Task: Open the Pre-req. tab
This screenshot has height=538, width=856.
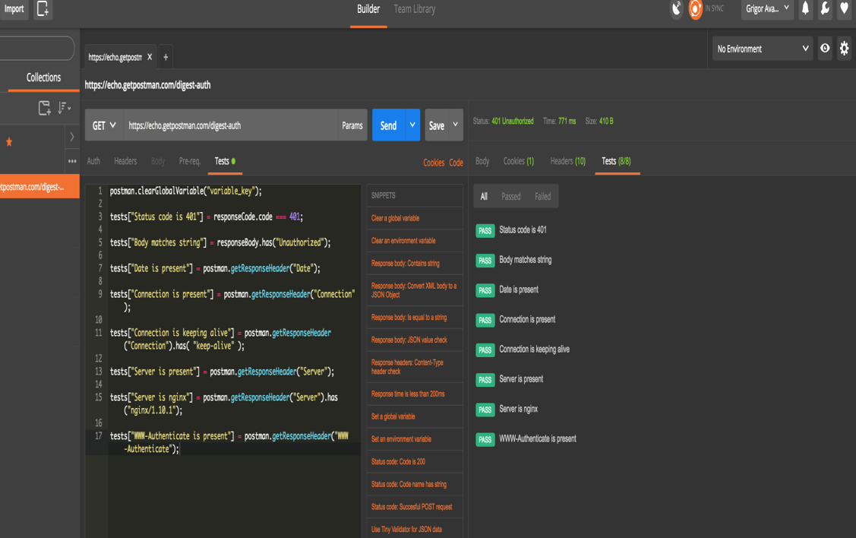Action: (189, 161)
